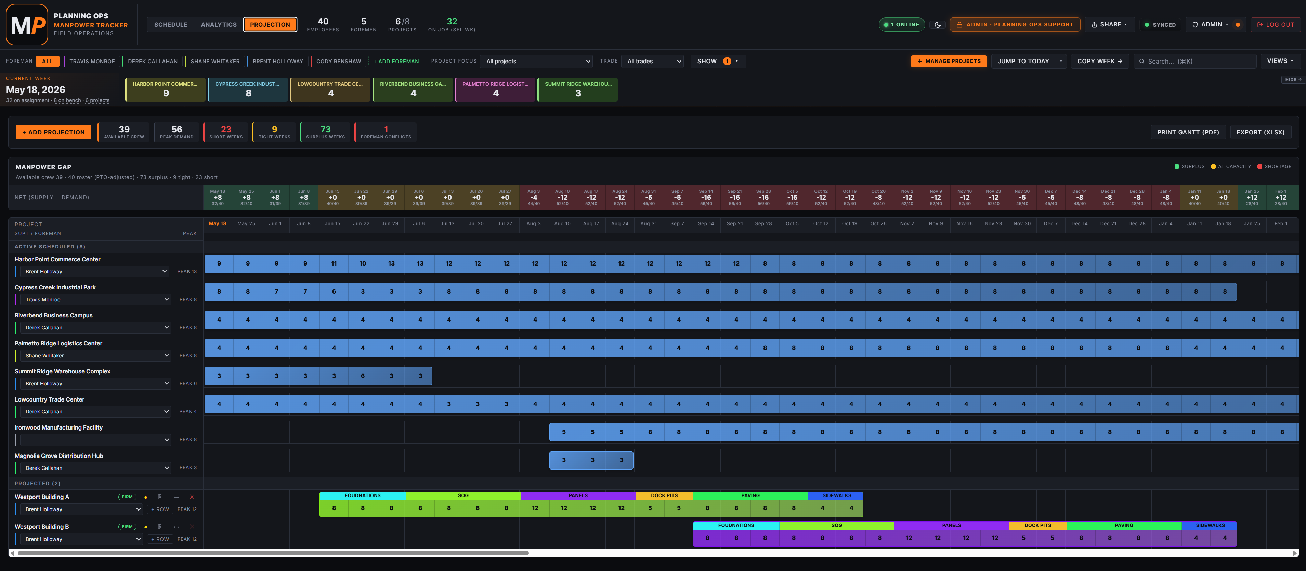The width and height of the screenshot is (1306, 571).
Task: Click the 6 projects link
Action: (x=97, y=100)
